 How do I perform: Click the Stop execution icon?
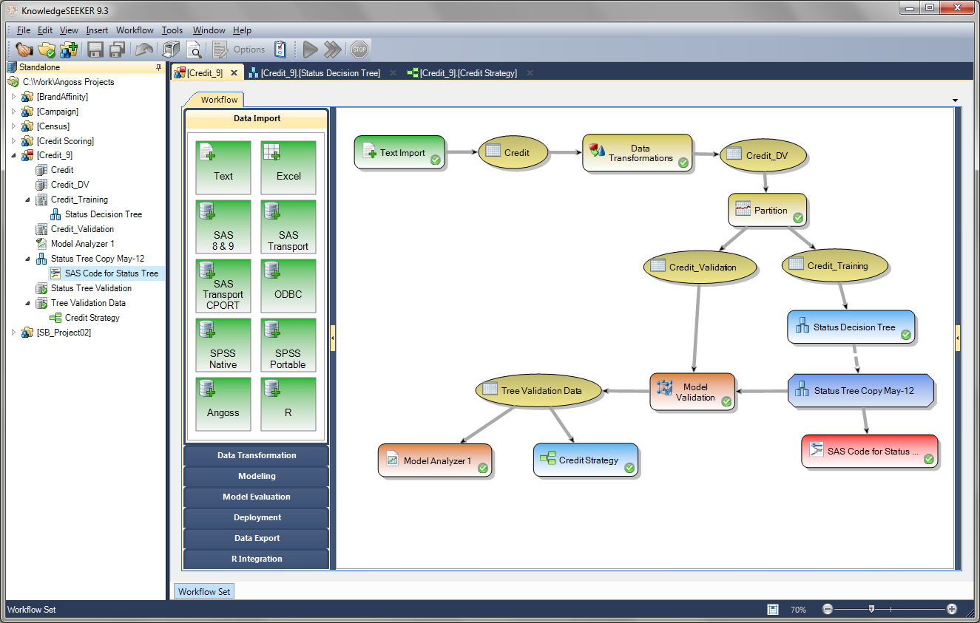coord(359,50)
